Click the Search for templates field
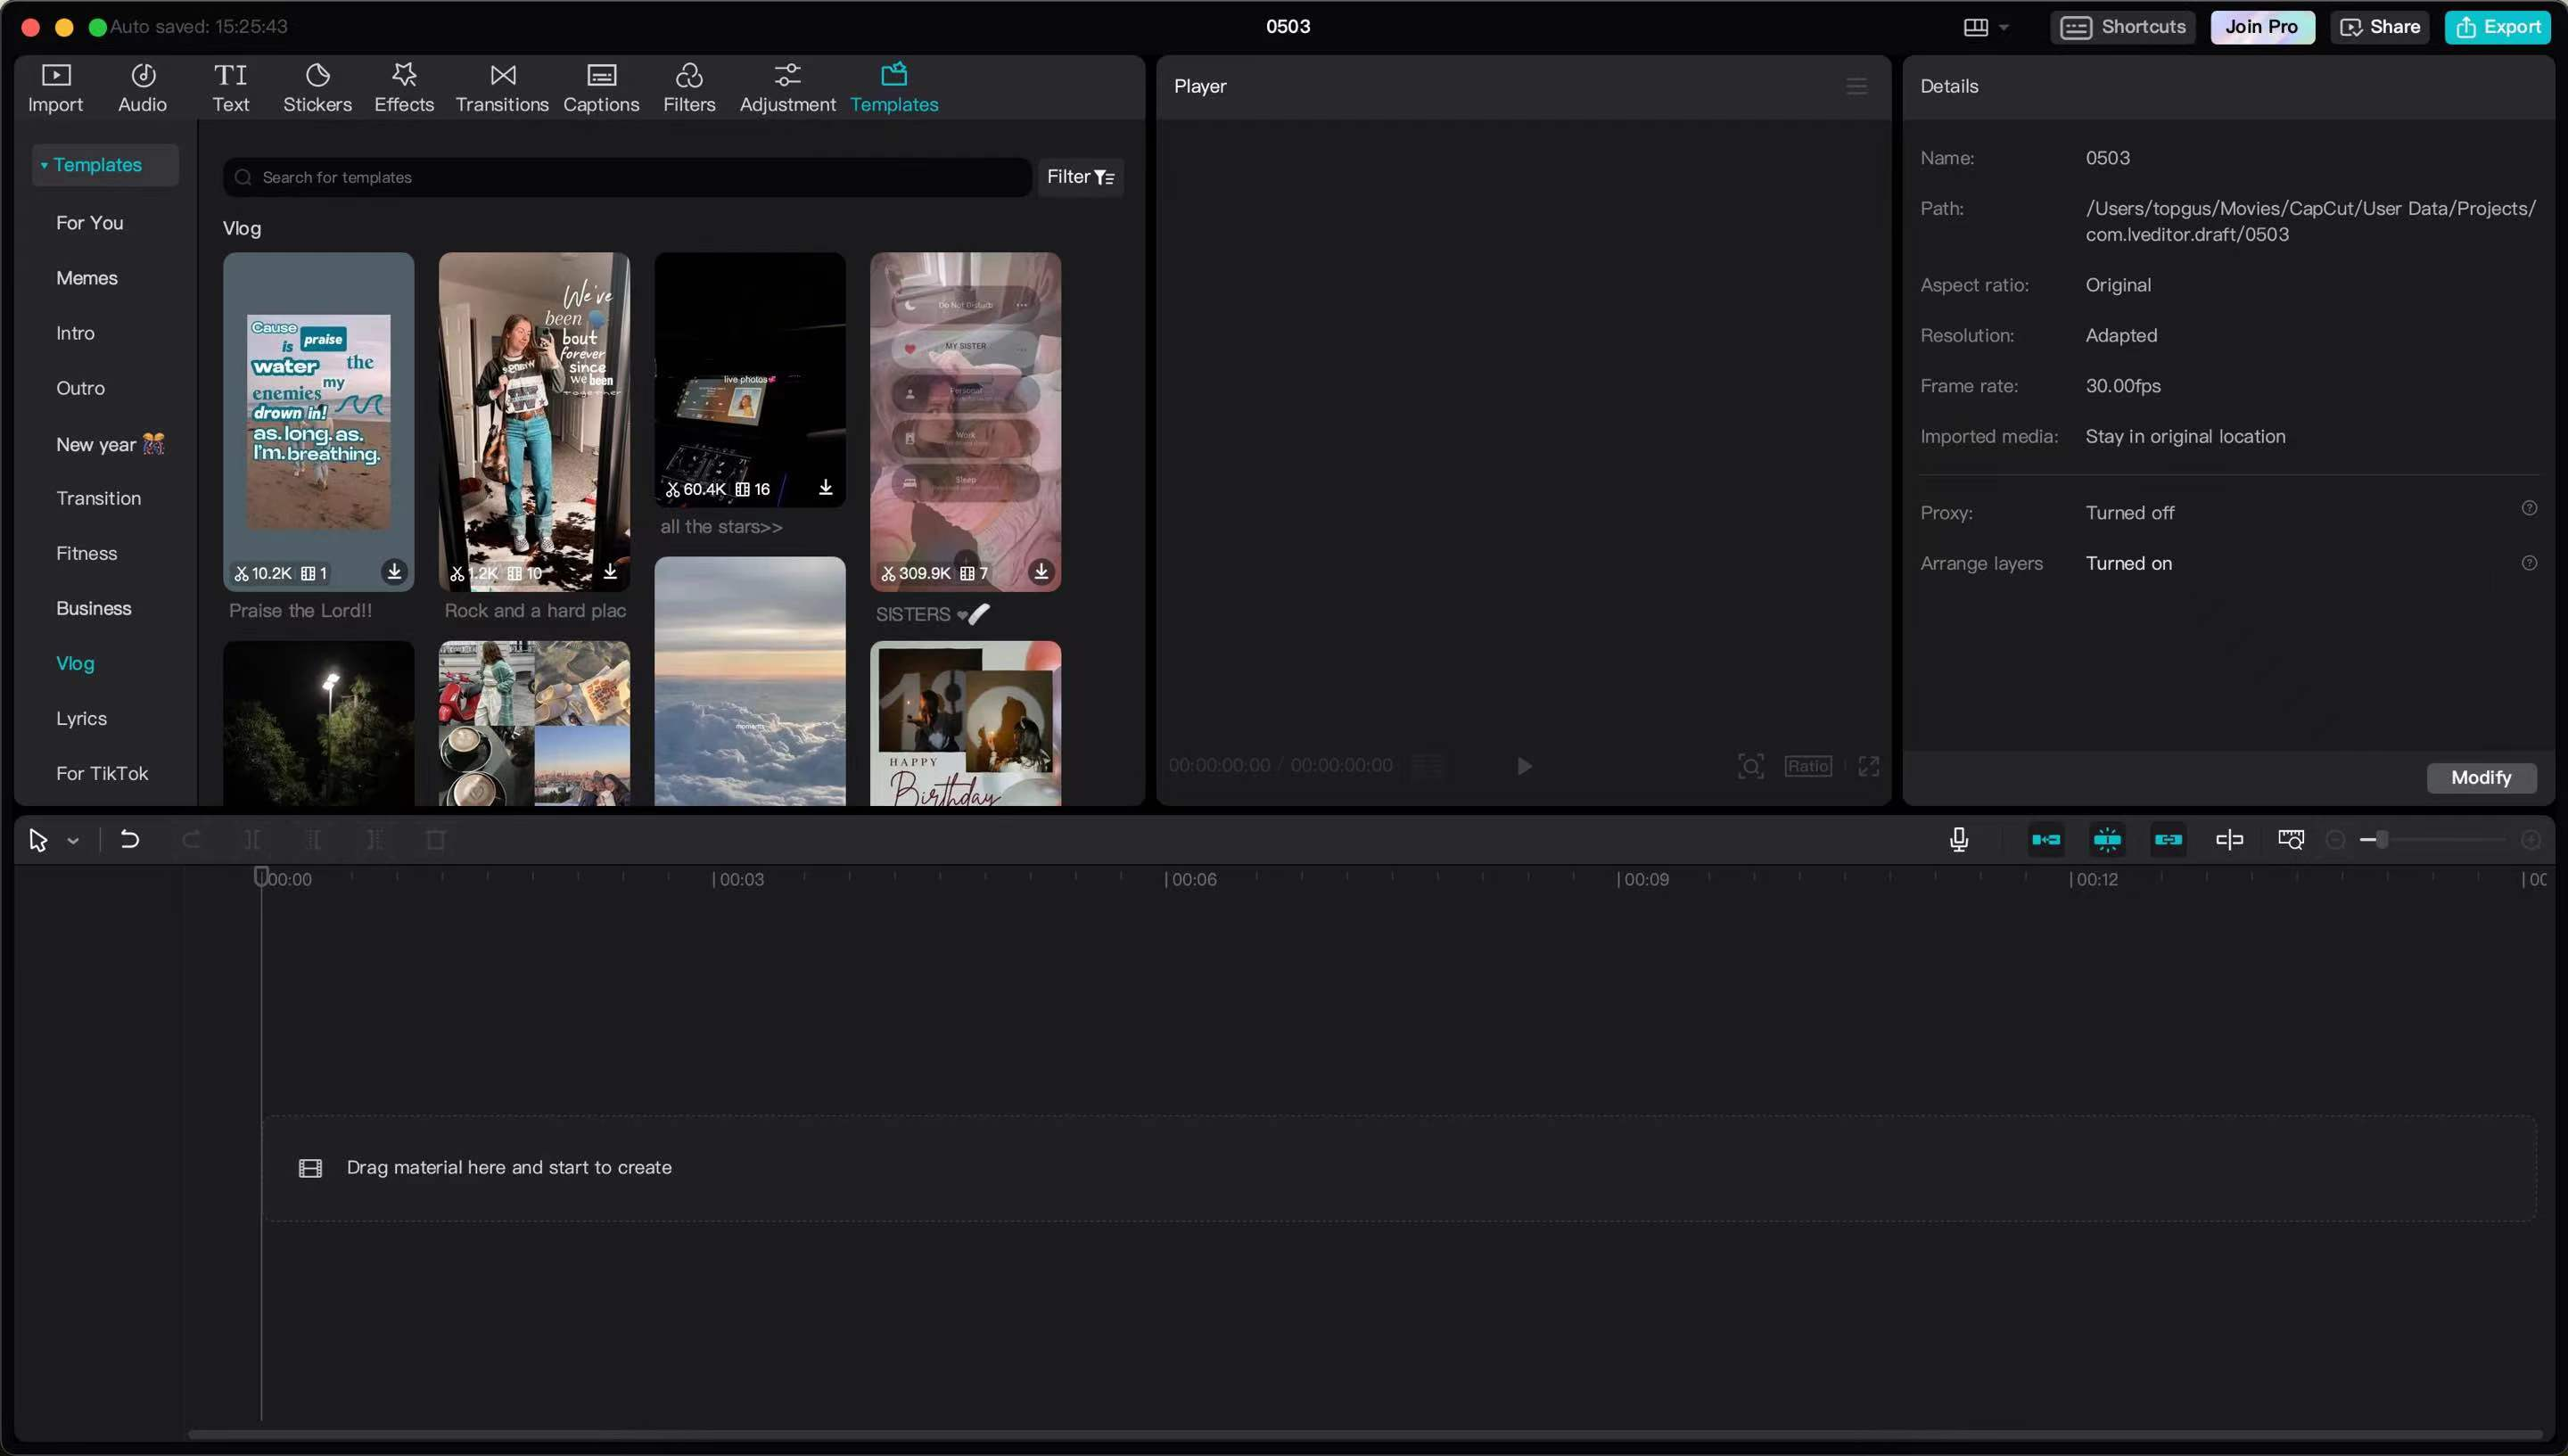Screen dimensions: 2568x1456 (x=627, y=177)
